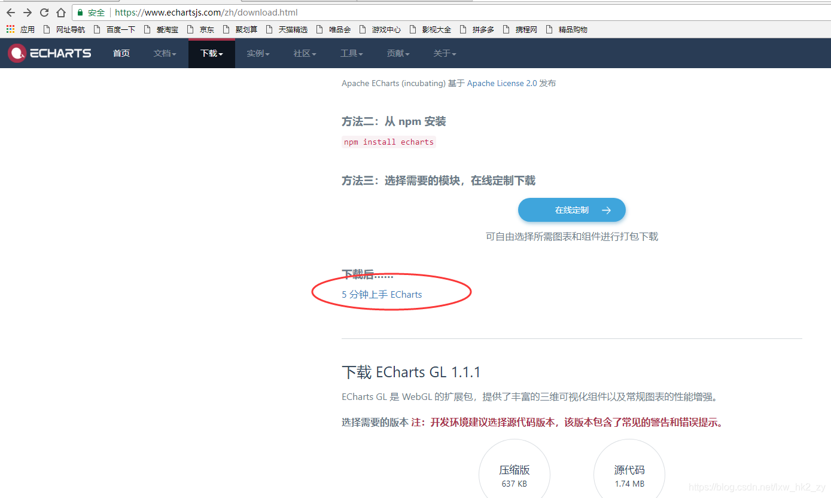Open the browser home page icon
This screenshot has width=831, height=498.
pyautogui.click(x=60, y=13)
